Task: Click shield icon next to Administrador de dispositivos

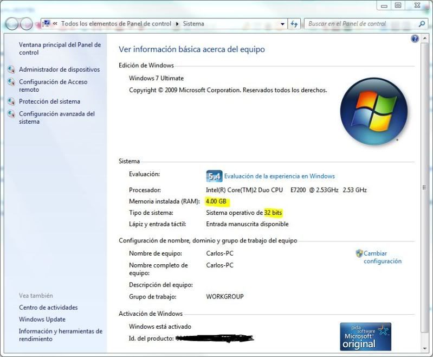Action: coord(11,69)
